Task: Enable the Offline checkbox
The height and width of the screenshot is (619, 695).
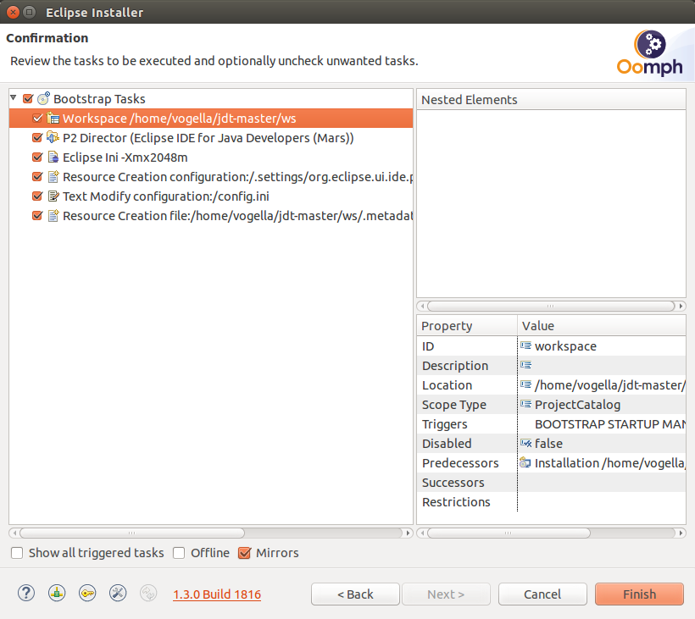Action: (x=179, y=553)
